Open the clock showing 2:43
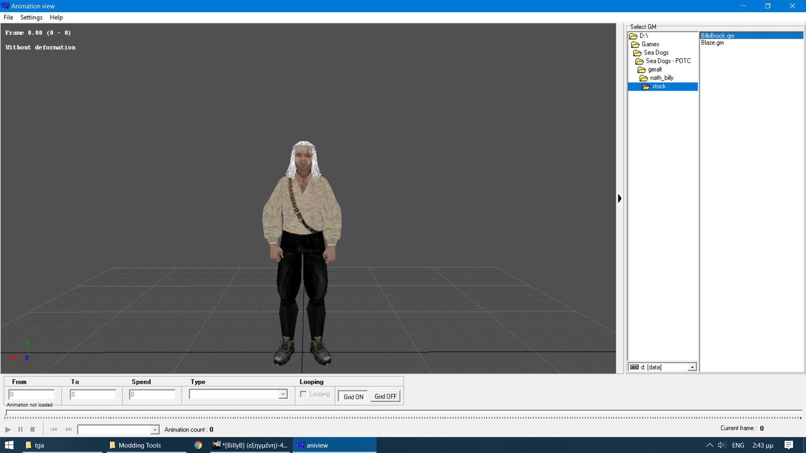 pos(763,445)
